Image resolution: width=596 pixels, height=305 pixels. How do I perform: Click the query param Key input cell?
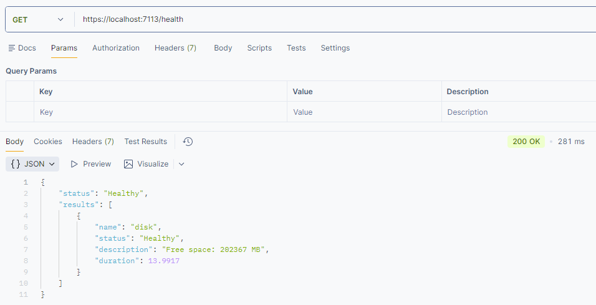click(x=160, y=112)
